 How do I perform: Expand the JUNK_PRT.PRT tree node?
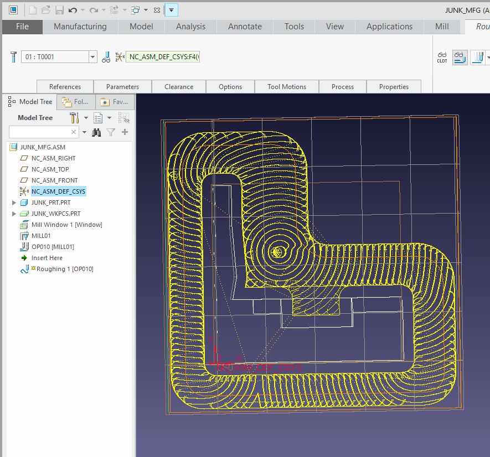click(13, 202)
